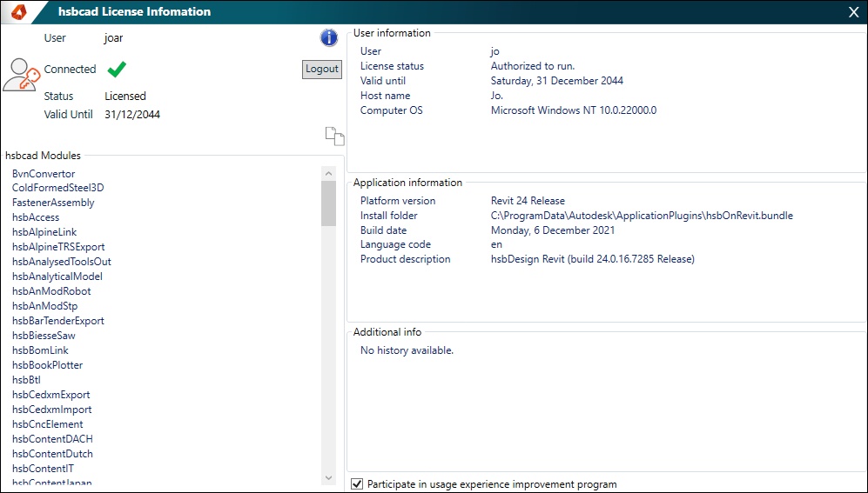Image resolution: width=868 pixels, height=493 pixels.
Task: Pick the hsbAlpineTRSExport module
Action: (58, 247)
